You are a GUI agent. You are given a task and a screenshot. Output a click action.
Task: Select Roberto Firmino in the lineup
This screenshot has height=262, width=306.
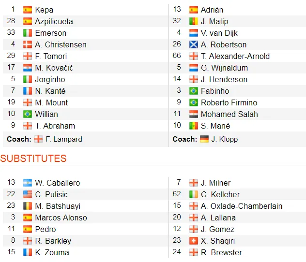[x=229, y=102]
